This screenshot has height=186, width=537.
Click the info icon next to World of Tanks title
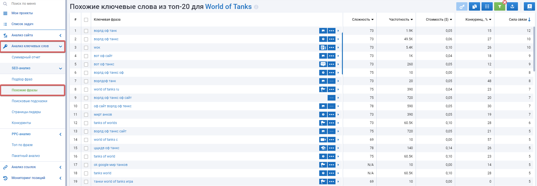coord(256,7)
